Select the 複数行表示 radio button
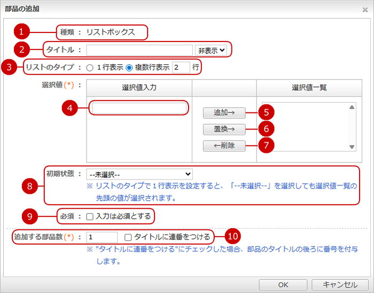Image resolution: width=374 pixels, height=293 pixels. pyautogui.click(x=129, y=68)
